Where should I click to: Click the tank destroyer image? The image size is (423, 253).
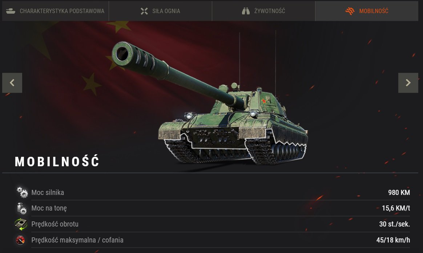tap(210, 103)
